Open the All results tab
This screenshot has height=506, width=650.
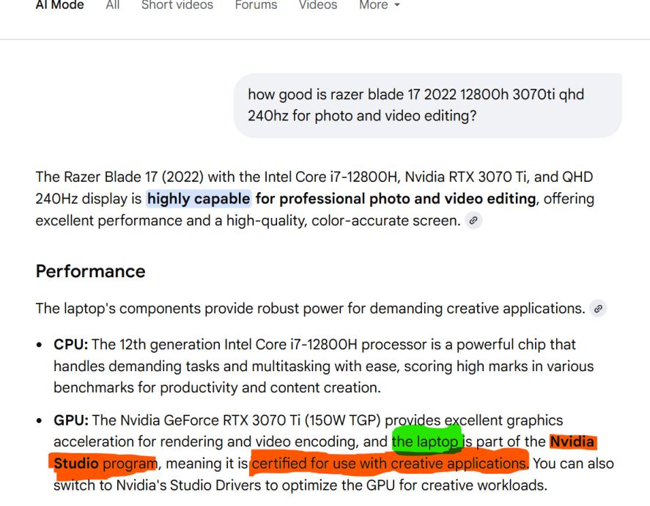click(113, 5)
